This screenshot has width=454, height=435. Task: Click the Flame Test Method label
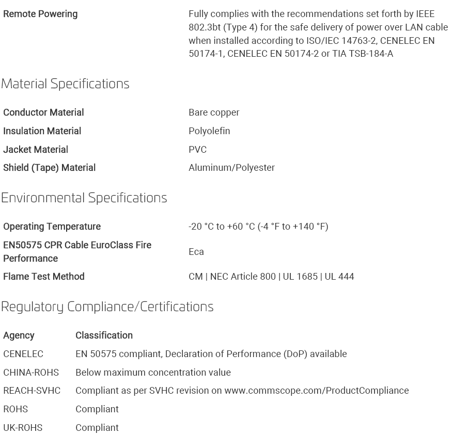[x=44, y=277]
